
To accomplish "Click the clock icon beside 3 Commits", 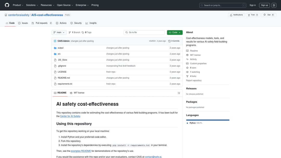I will tap(169, 41).
